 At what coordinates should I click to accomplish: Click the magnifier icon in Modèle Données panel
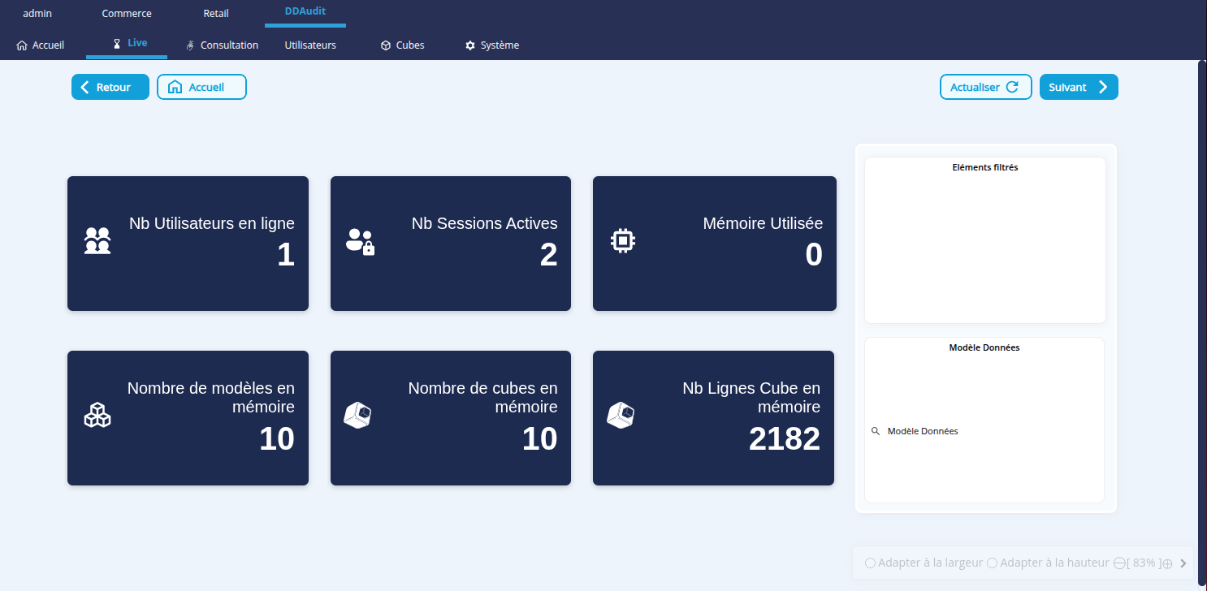(x=876, y=431)
